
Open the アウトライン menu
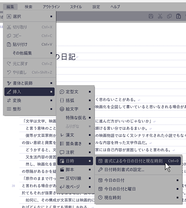point(51,7)
